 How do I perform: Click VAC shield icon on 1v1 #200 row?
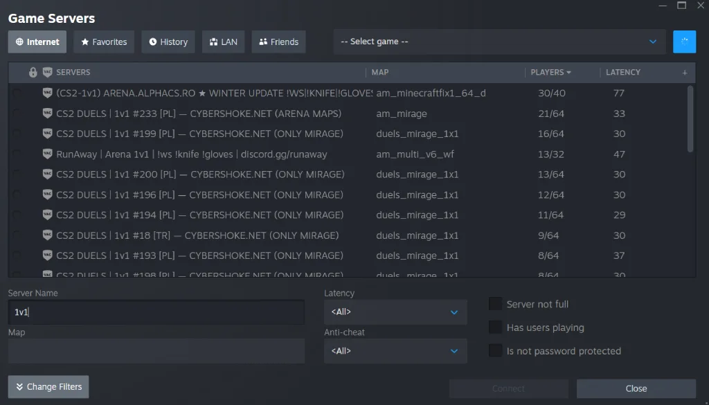pyautogui.click(x=48, y=174)
